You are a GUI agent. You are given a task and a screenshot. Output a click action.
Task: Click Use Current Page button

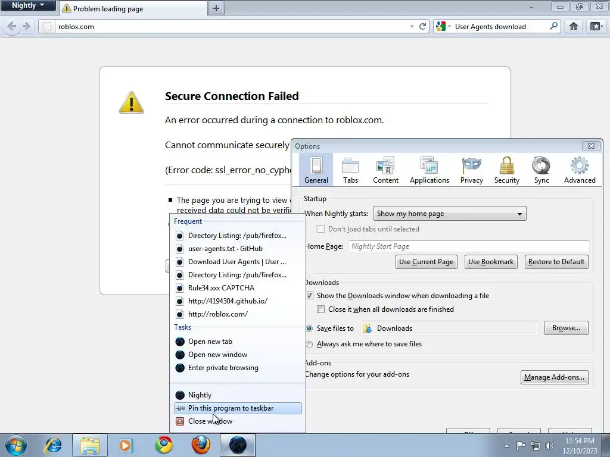tap(427, 262)
